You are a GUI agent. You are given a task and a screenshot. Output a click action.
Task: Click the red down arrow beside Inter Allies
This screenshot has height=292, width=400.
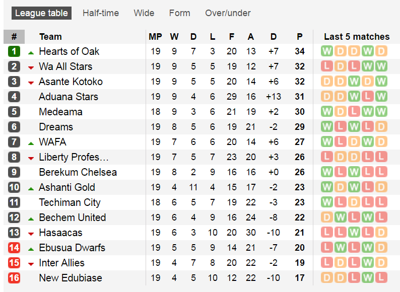tap(31, 263)
